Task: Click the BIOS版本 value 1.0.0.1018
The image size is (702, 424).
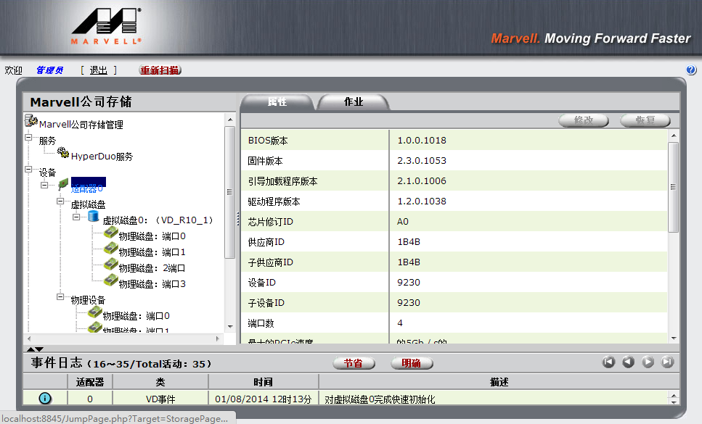Action: pyautogui.click(x=422, y=141)
